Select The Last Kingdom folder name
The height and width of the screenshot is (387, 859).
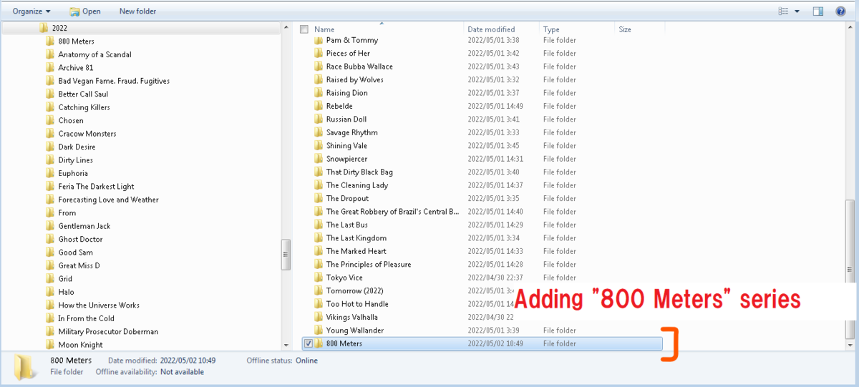click(356, 238)
